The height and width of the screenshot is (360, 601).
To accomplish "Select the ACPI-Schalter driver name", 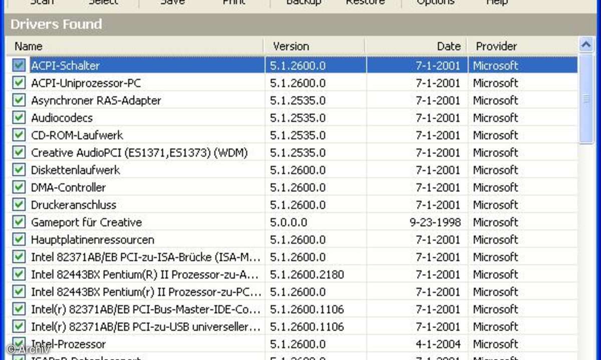I will click(66, 65).
